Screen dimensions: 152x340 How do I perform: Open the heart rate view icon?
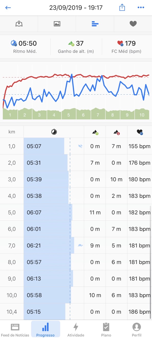tap(133, 24)
